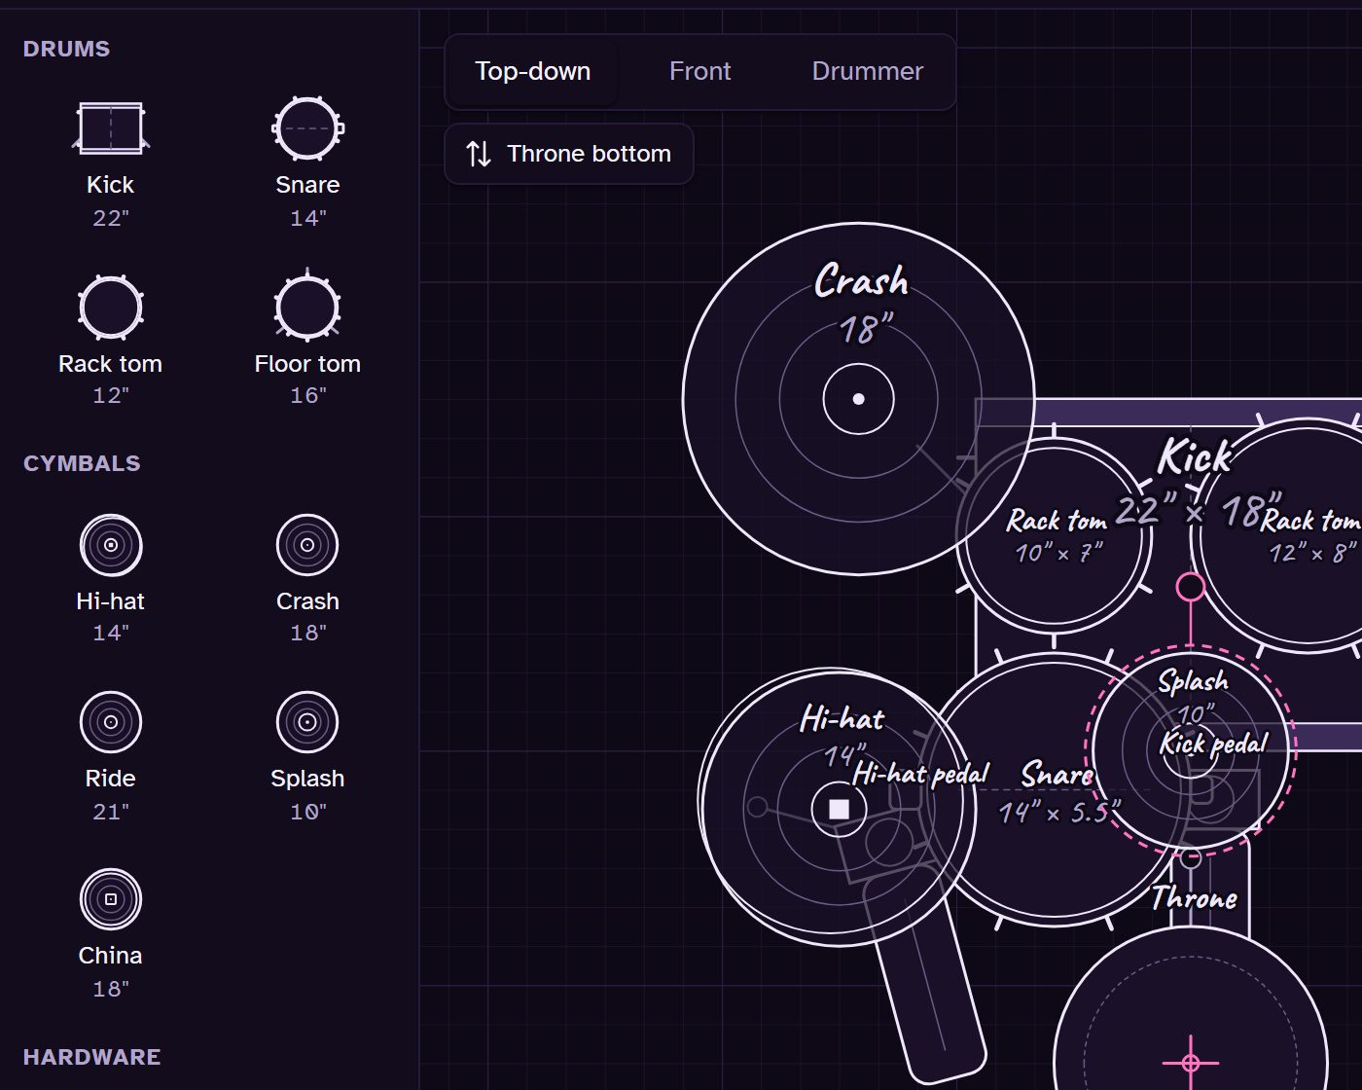Switch to the Top-down view tab
Screen dimensions: 1362x1090
pos(532,71)
